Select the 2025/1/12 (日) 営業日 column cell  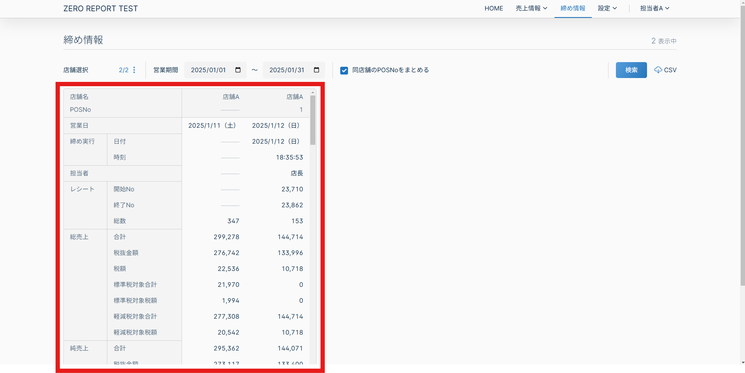[276, 125]
